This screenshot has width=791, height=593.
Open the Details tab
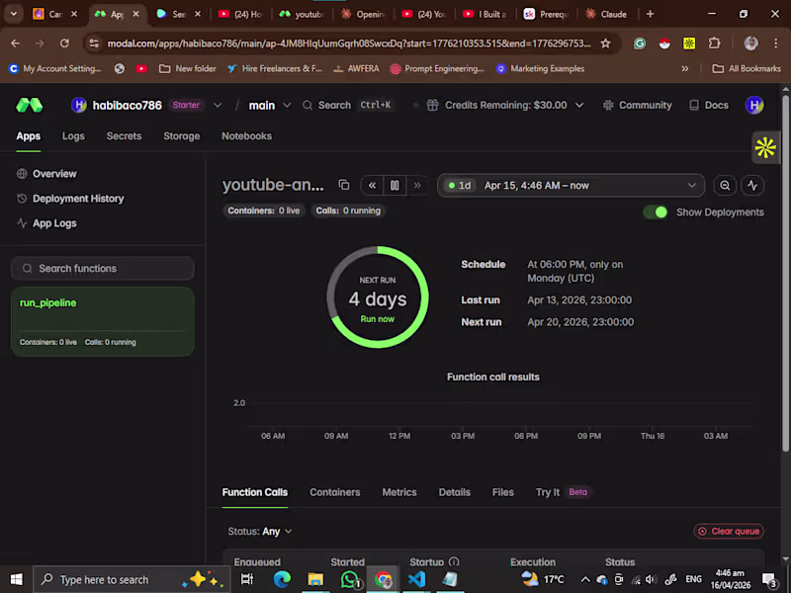pyautogui.click(x=455, y=492)
